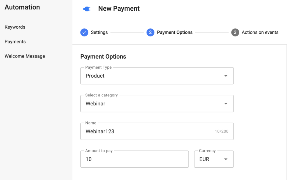Open the Payment Type Product selector

point(151,76)
